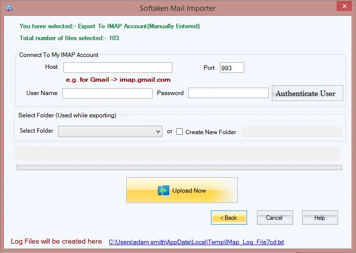356x253 pixels.
Task: Enable the Create New Folder checkbox
Action: (x=179, y=132)
